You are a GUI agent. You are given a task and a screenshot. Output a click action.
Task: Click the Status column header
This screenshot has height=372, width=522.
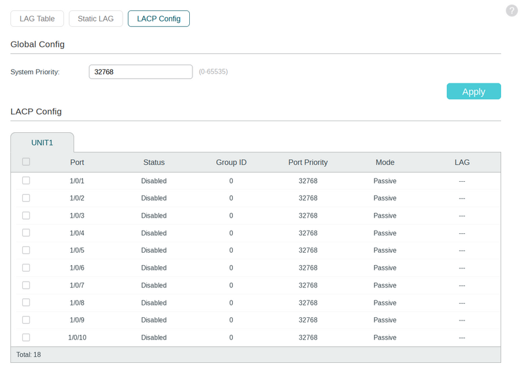(x=154, y=162)
